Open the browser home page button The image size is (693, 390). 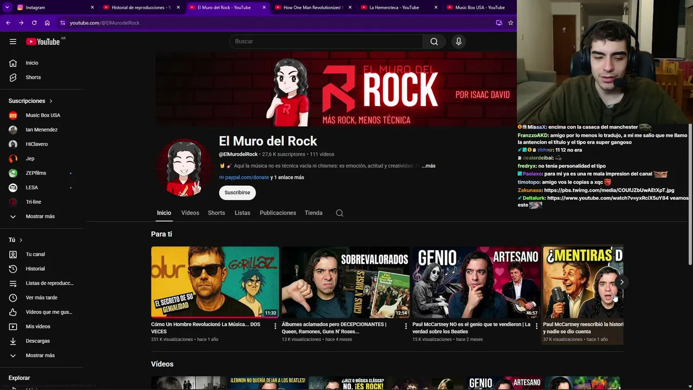click(47, 23)
